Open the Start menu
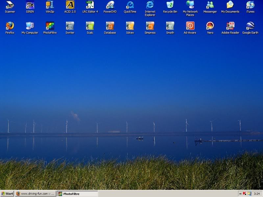This screenshot has height=197, width=263. (7, 194)
